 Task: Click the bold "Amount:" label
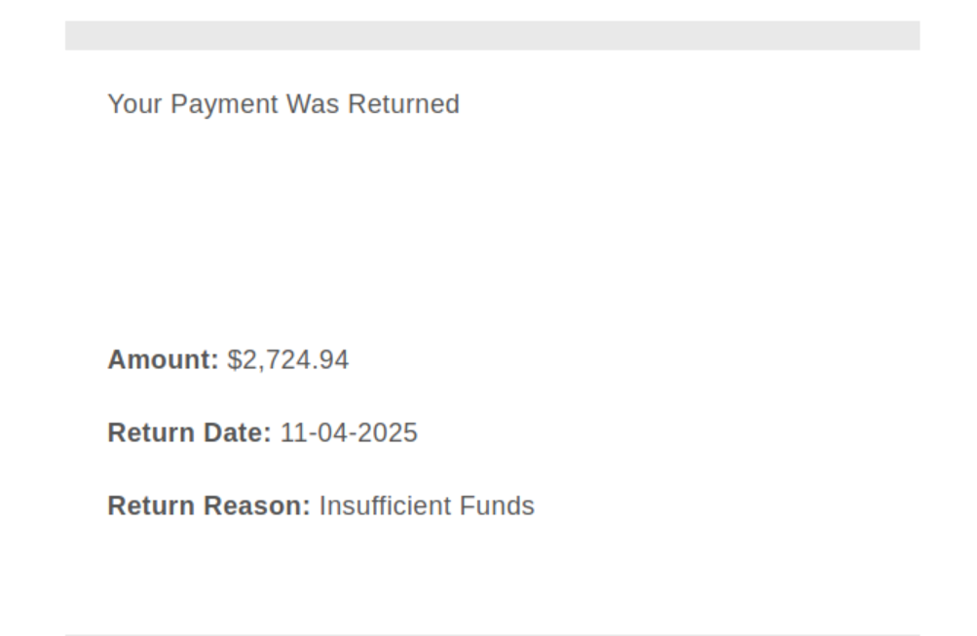pos(163,360)
